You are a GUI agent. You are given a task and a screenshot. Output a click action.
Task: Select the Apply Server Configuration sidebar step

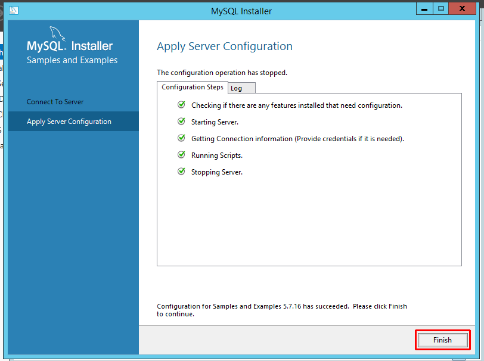(x=68, y=120)
